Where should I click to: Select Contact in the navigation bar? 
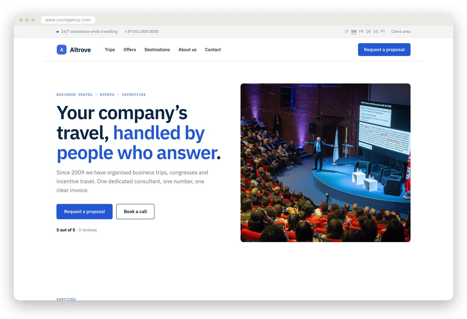(x=213, y=50)
